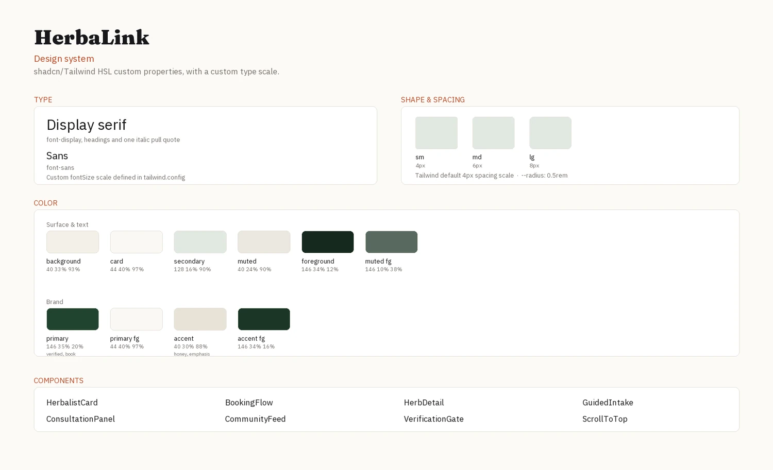Click the COLOR section heading
773x470 pixels.
click(45, 203)
